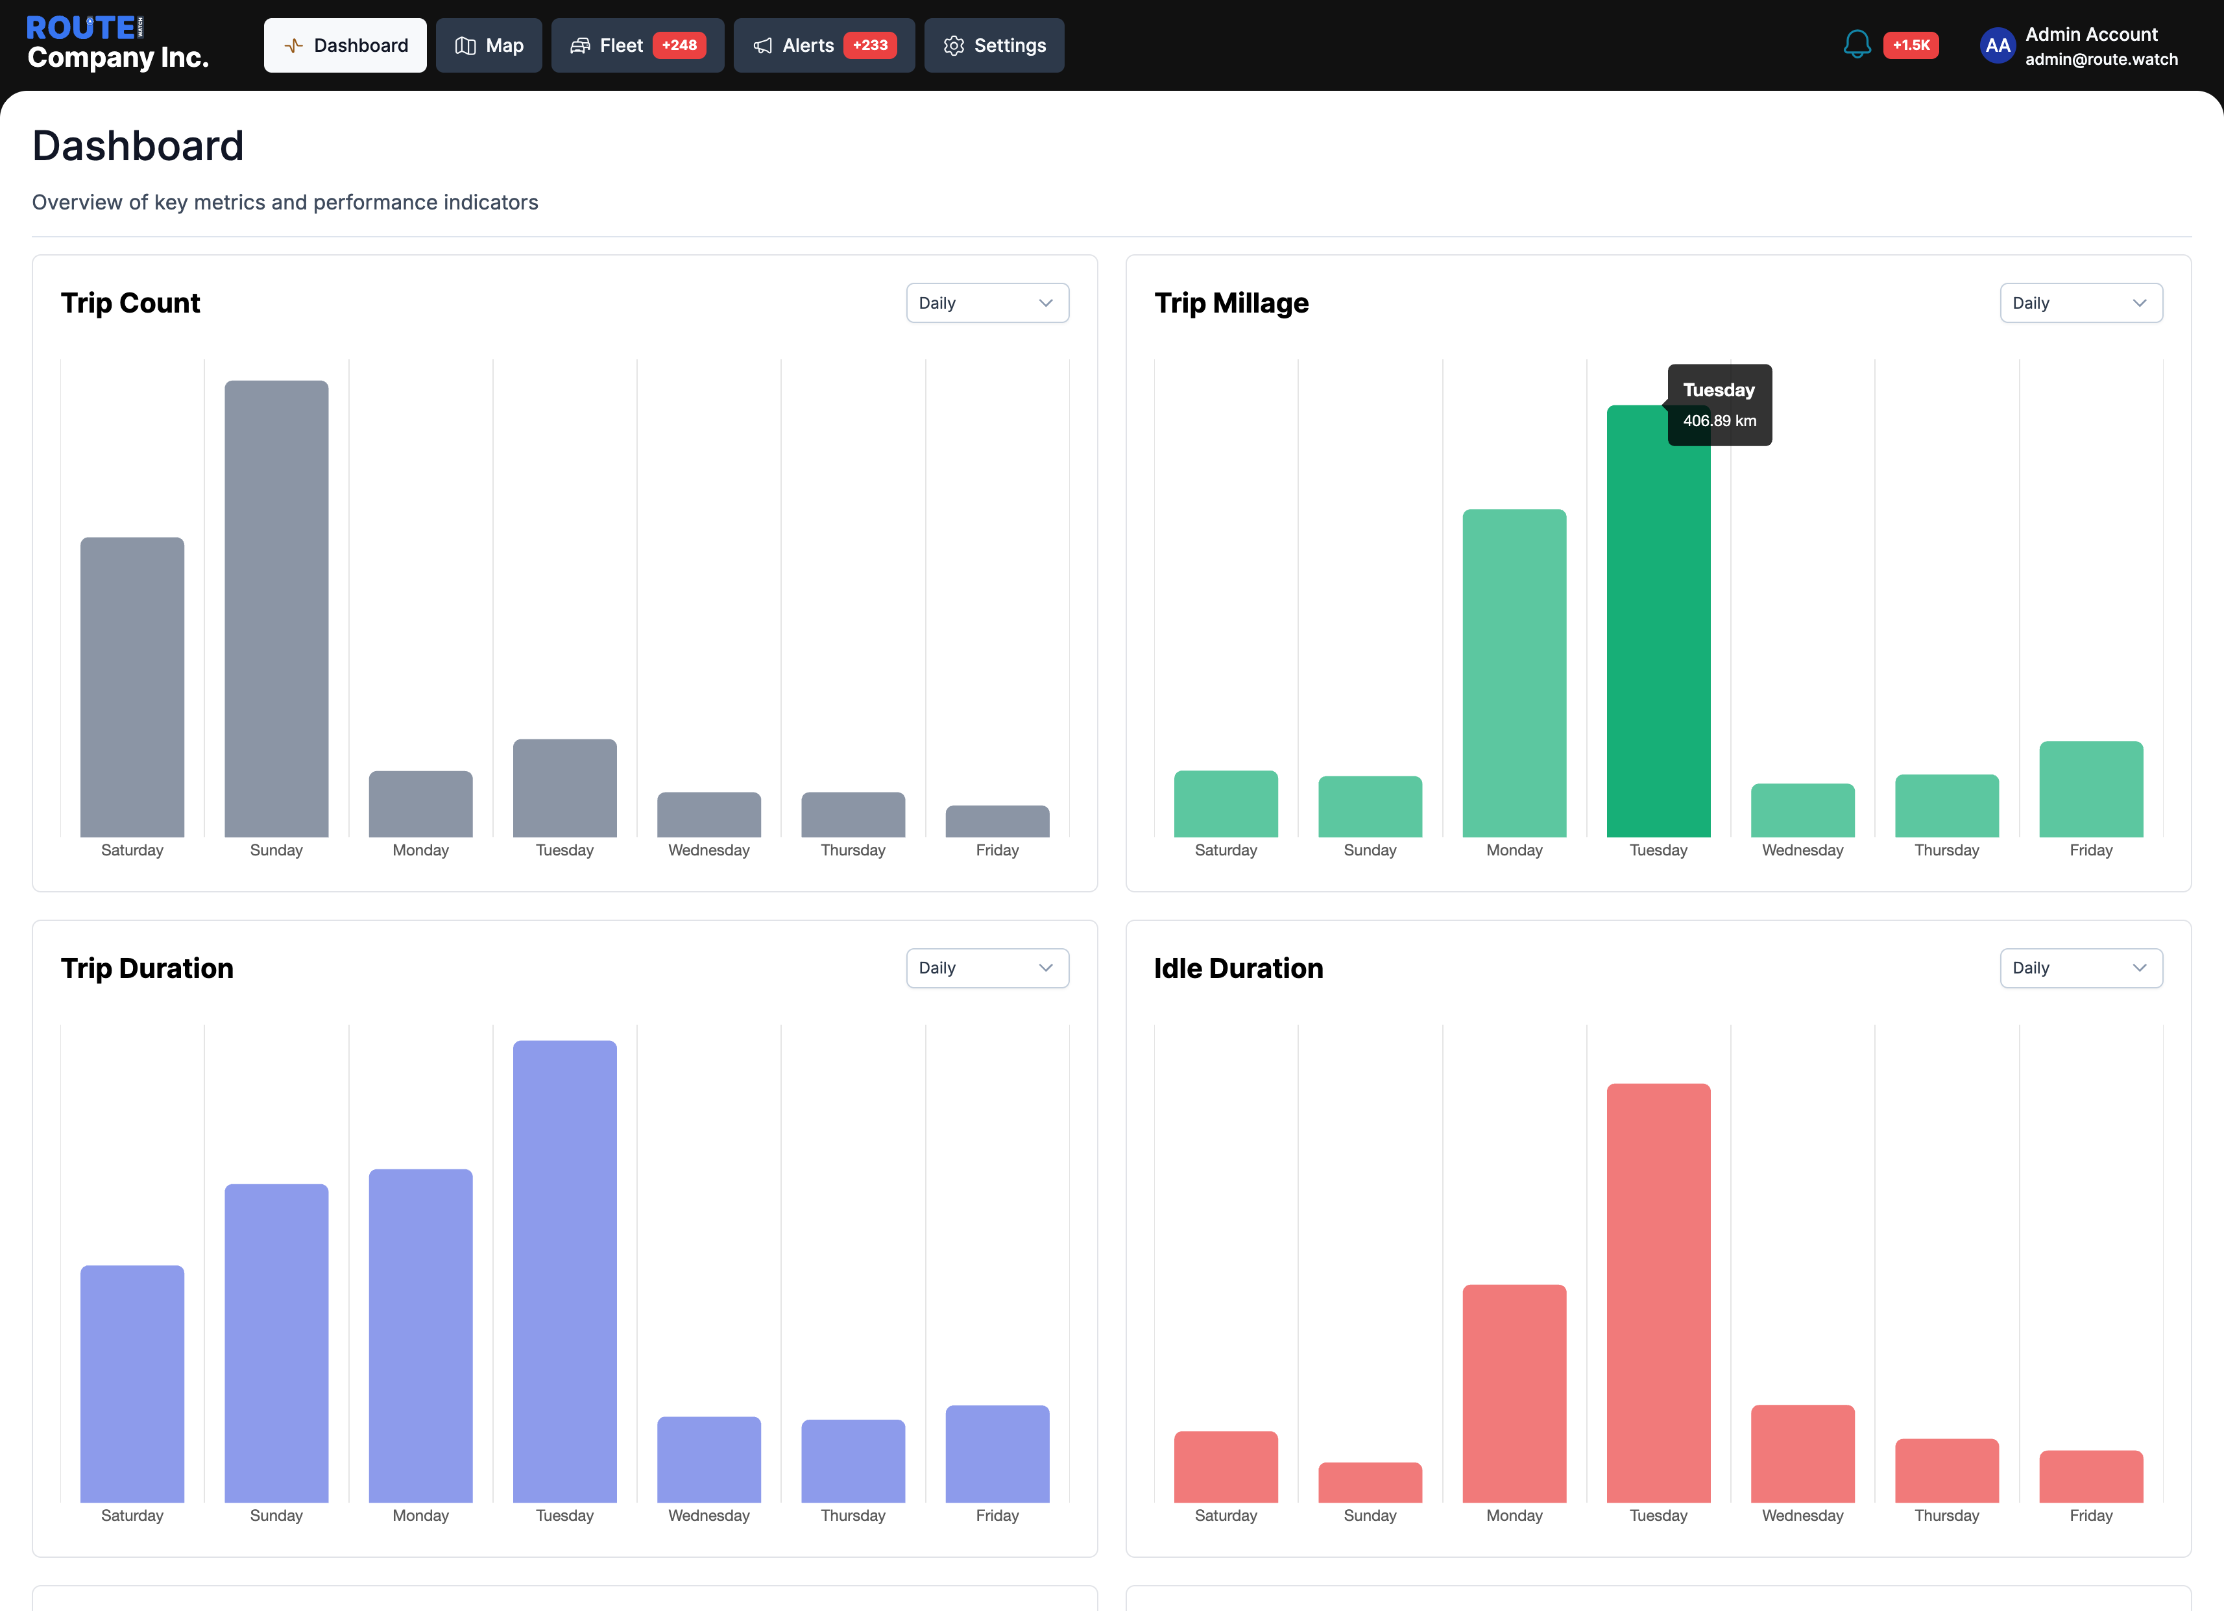
Task: Open Trip Count period dropdown
Action: coord(987,303)
